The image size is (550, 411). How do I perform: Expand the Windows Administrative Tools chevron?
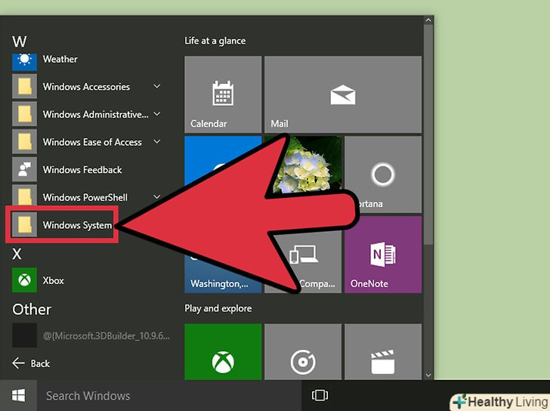coord(157,113)
